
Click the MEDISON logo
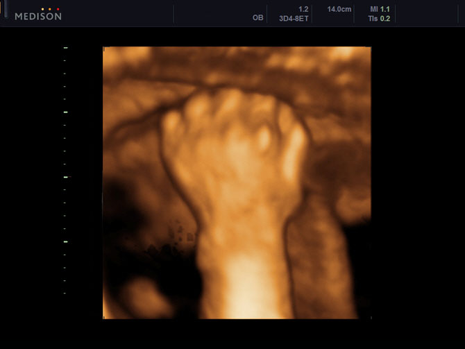click(38, 15)
